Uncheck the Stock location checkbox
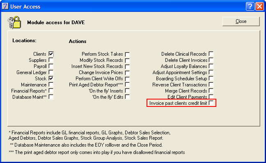Viewport: 266px width, 163px height. (x=51, y=78)
